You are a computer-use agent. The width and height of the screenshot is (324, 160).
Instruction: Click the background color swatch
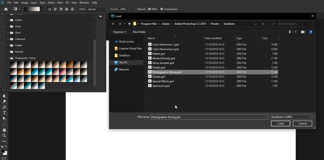pyautogui.click(x=6, y=154)
